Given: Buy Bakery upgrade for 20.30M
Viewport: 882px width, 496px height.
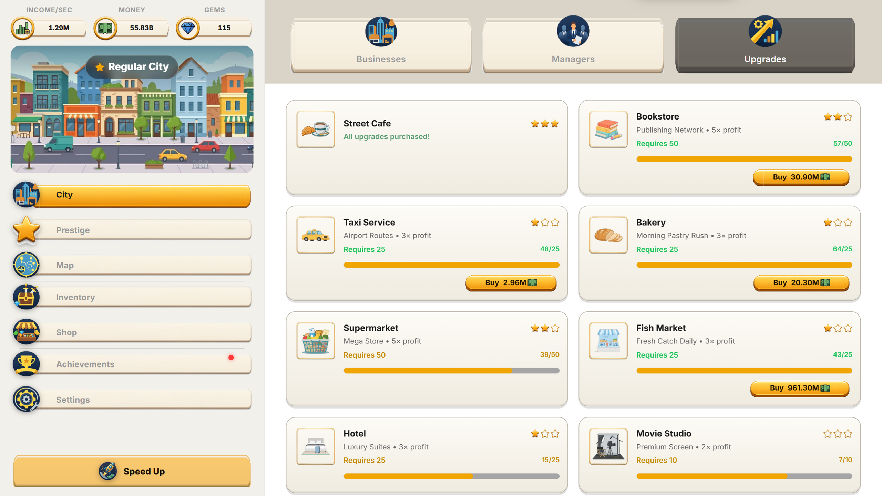Looking at the screenshot, I should point(801,283).
